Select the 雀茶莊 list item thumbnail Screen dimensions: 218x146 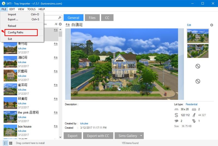pos(10,89)
